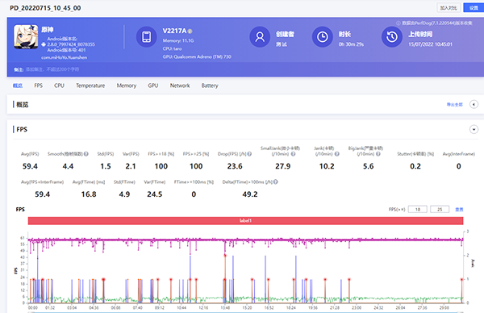Click info icon next to V2217A
The image size is (484, 313).
pyautogui.click(x=190, y=31)
